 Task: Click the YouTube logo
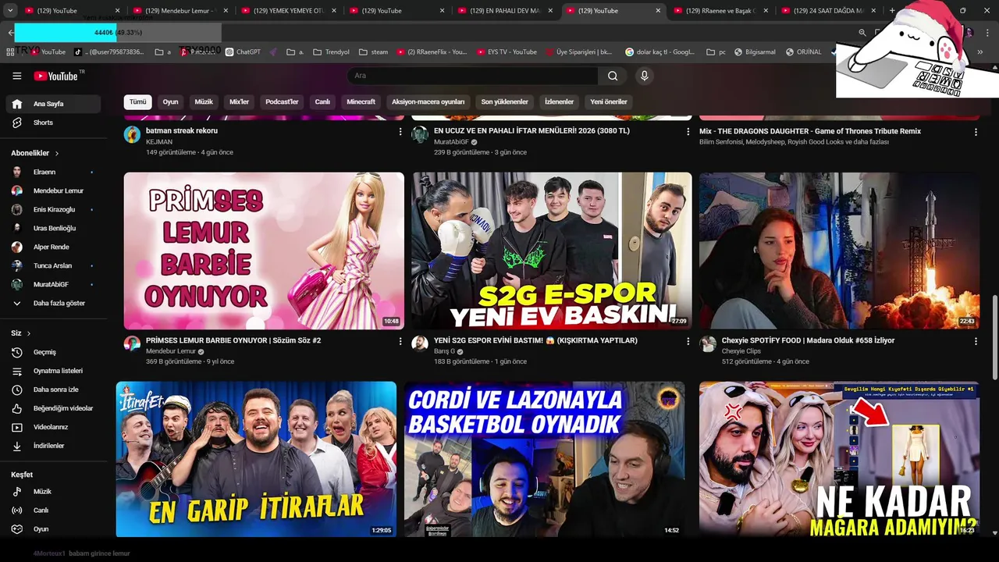[x=57, y=76]
